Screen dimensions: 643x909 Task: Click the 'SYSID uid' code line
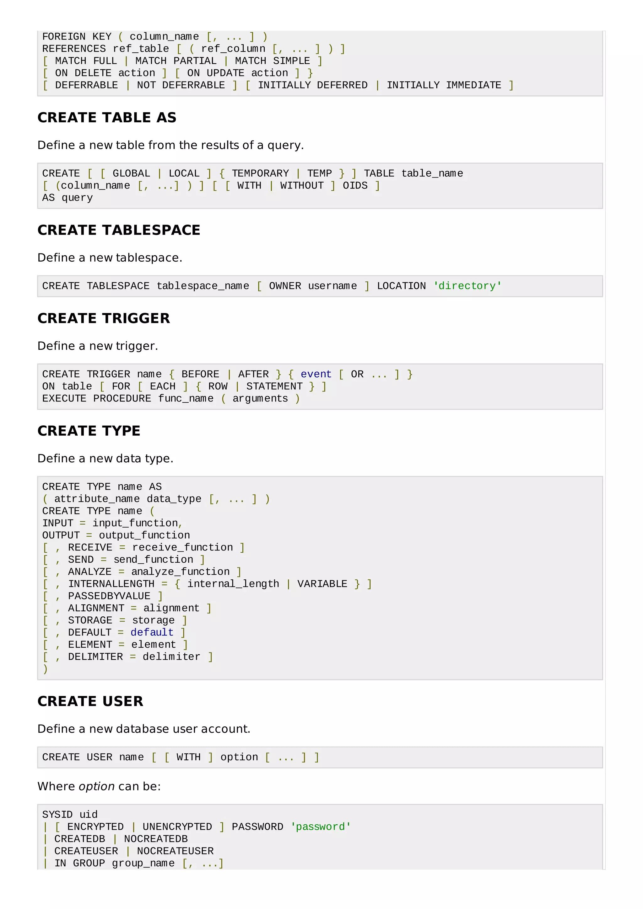click(x=70, y=814)
